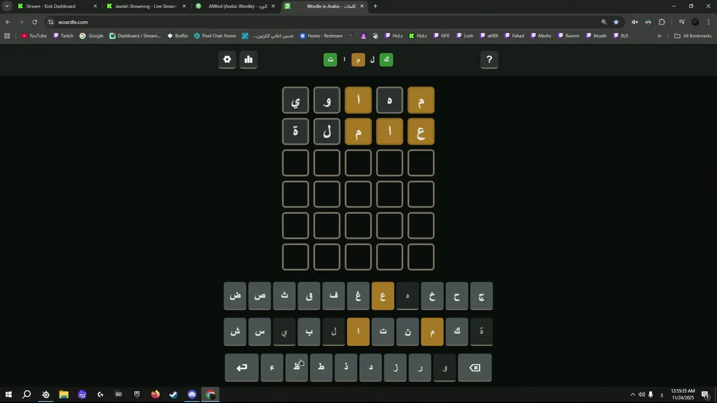Open the taskbar clock showing 12:55:35 AM
Image resolution: width=717 pixels, height=403 pixels.
tap(682, 395)
